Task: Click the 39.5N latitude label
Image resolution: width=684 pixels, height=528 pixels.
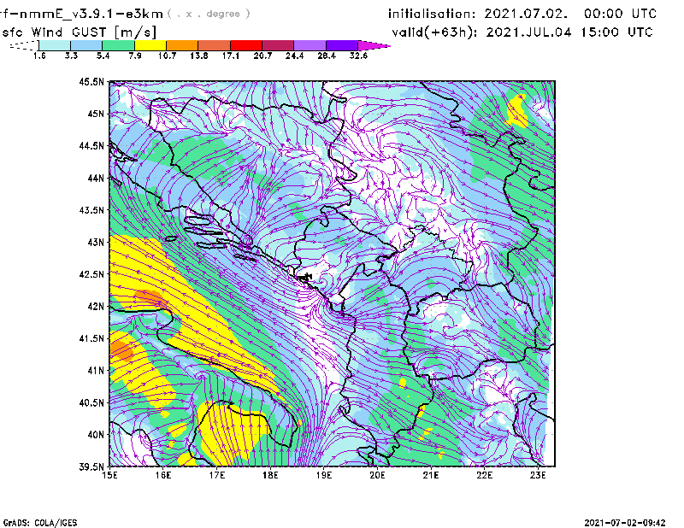Action: coord(91,466)
